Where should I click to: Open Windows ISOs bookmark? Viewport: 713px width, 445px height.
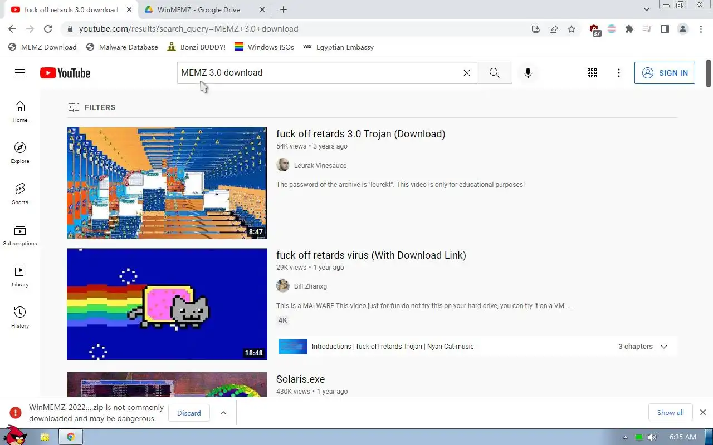coord(264,47)
